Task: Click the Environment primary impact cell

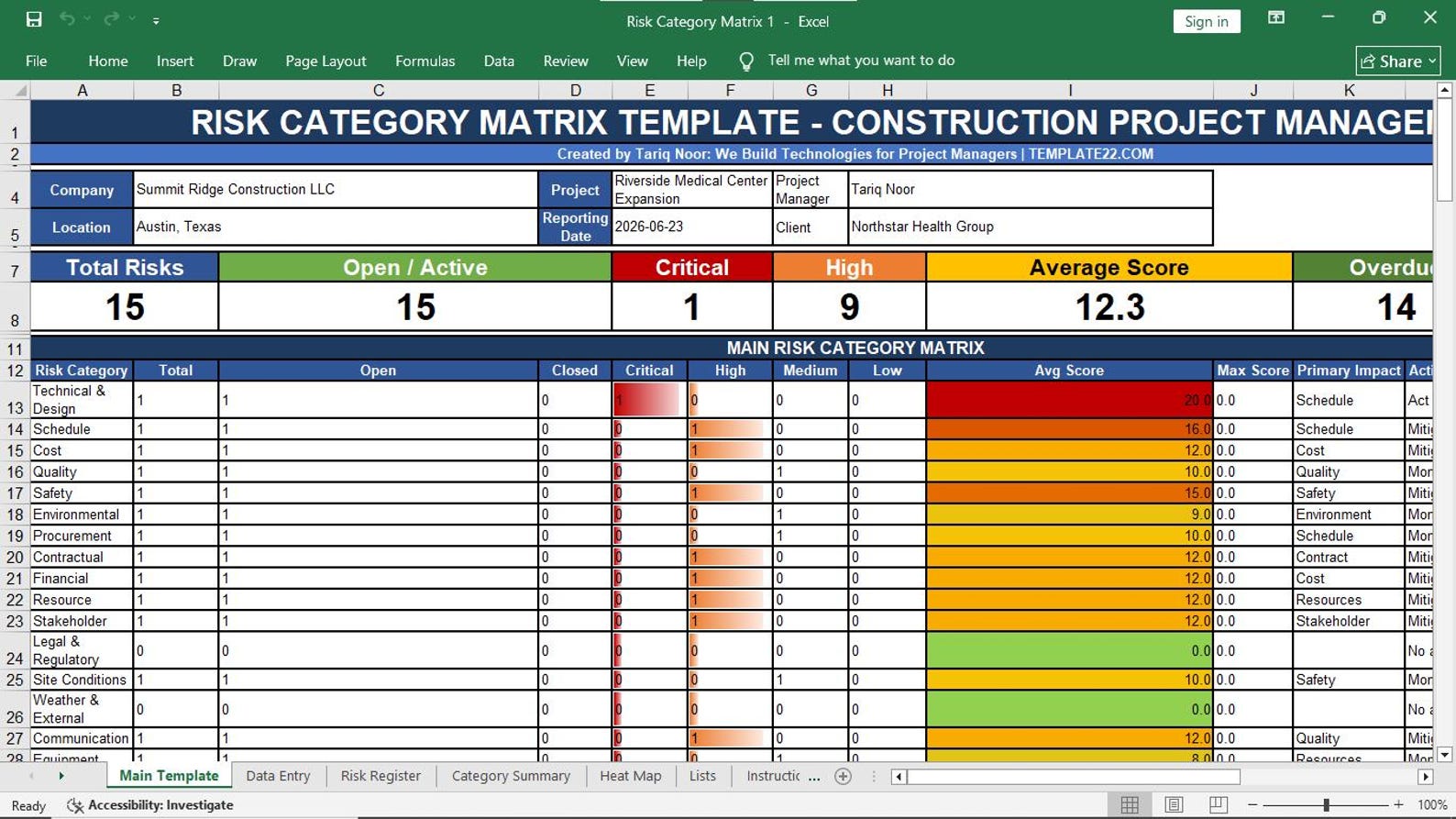Action: click(1348, 515)
